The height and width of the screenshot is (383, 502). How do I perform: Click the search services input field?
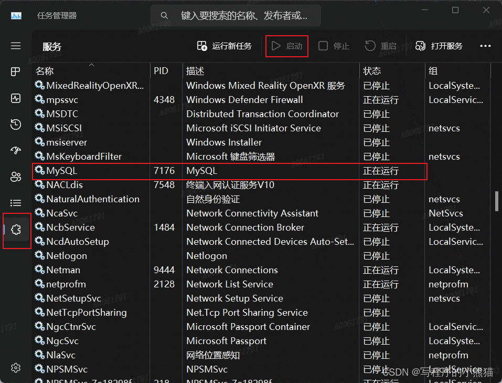pos(236,15)
